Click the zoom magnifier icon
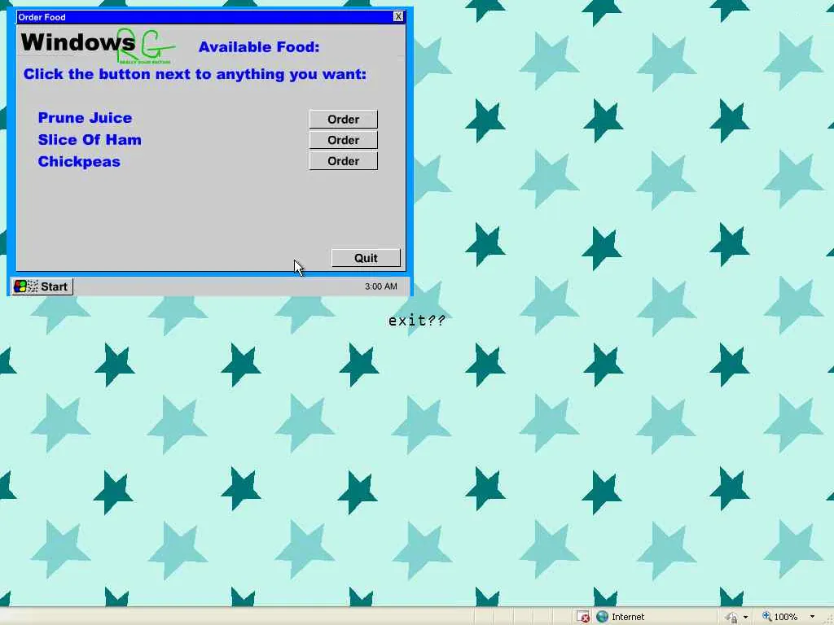834x625 pixels. tap(766, 617)
